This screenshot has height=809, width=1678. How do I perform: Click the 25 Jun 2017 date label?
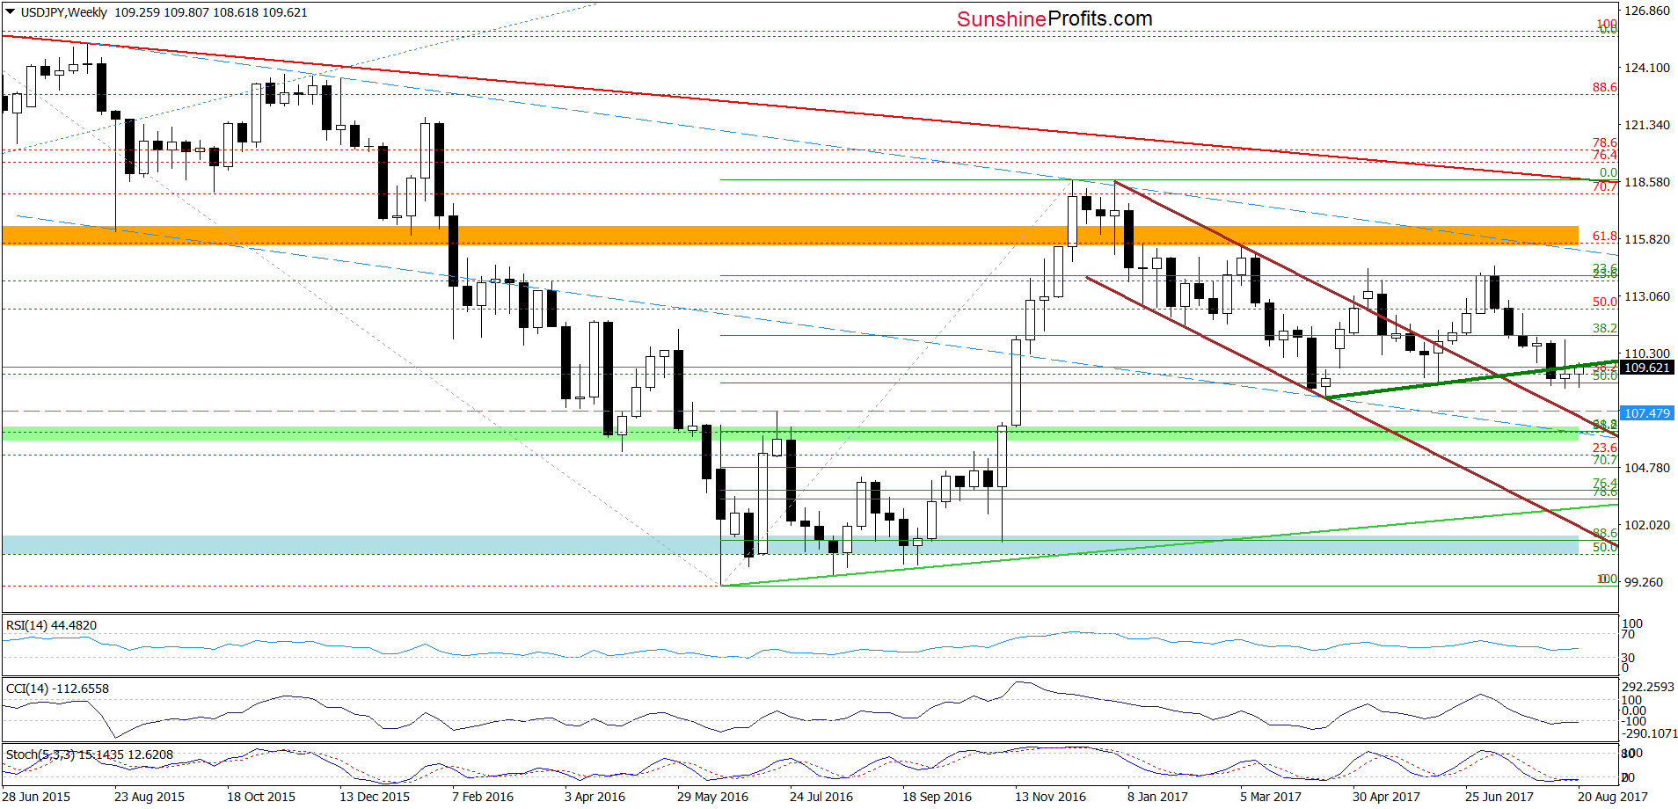tap(1499, 797)
